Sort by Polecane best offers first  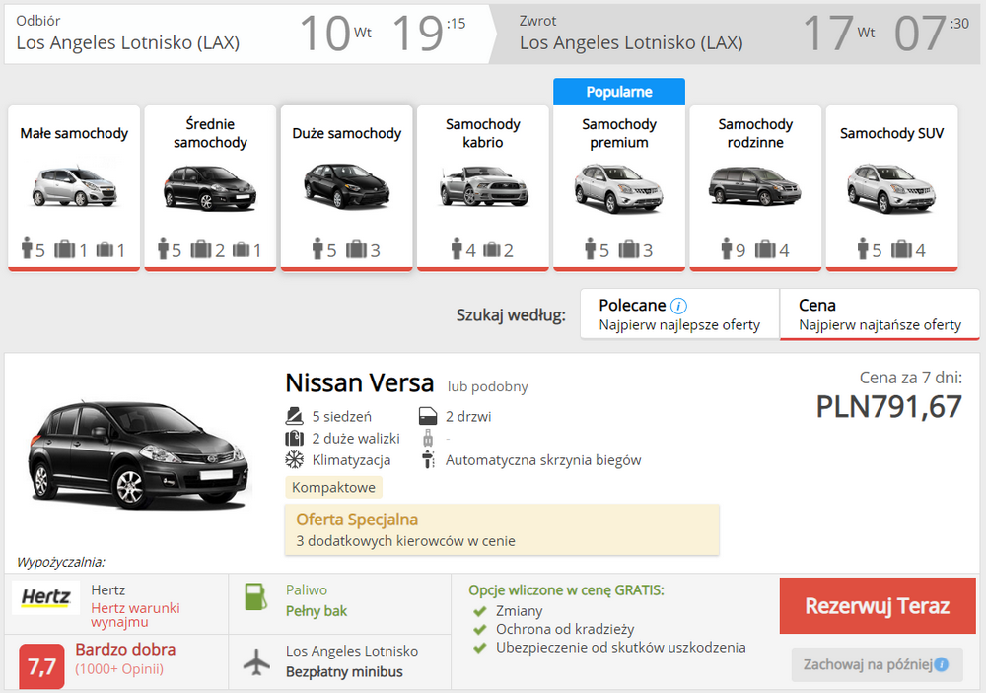pyautogui.click(x=679, y=313)
